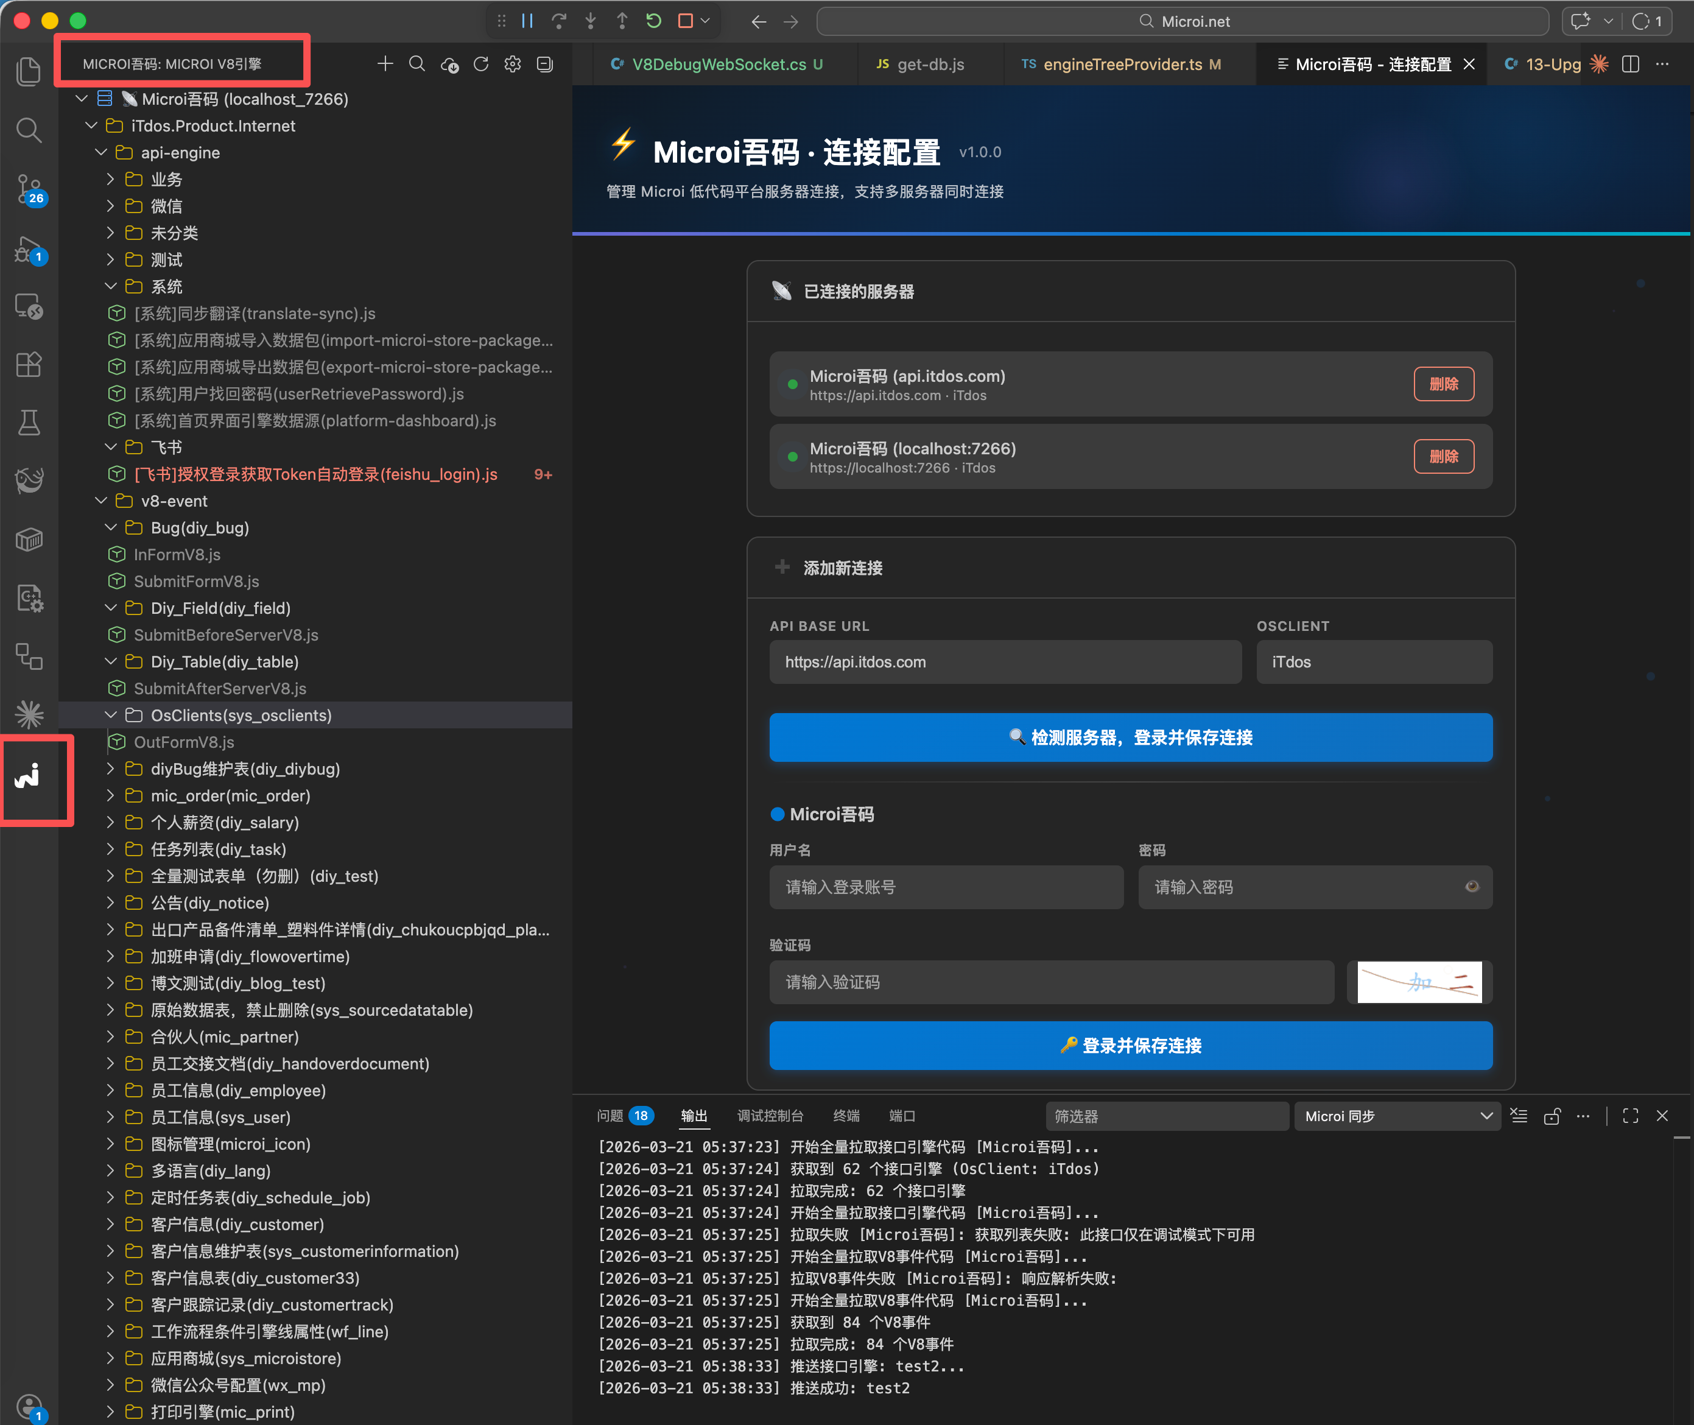
Task: Open the get-db.js editor tab
Action: (930, 65)
